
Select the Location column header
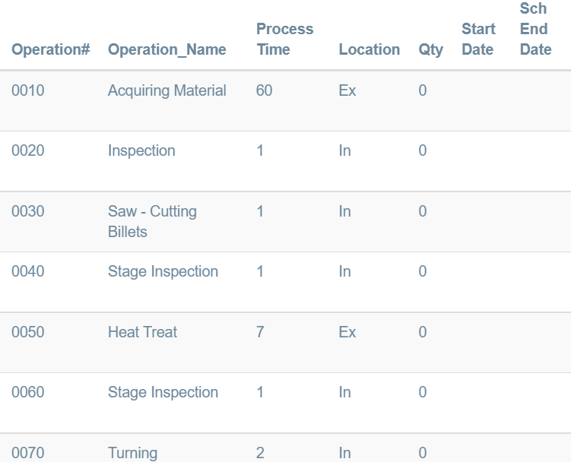tap(370, 49)
